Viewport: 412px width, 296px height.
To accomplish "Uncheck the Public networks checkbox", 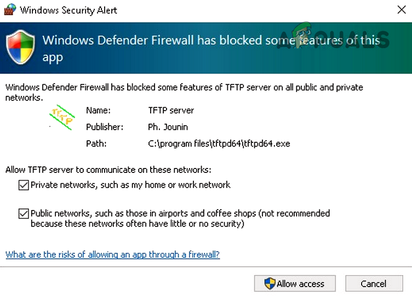I will (x=24, y=213).
